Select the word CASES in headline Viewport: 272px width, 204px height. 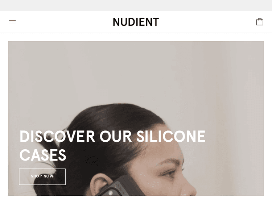click(43, 155)
